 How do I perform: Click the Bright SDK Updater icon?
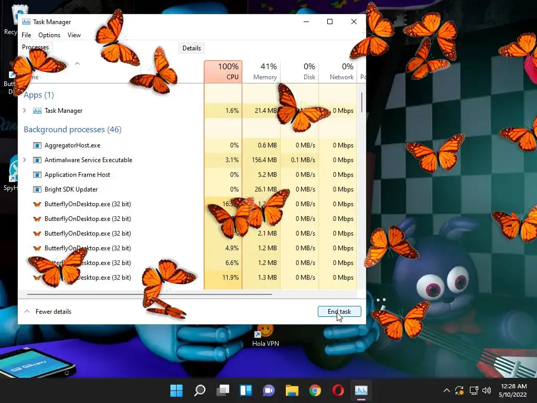(x=37, y=189)
